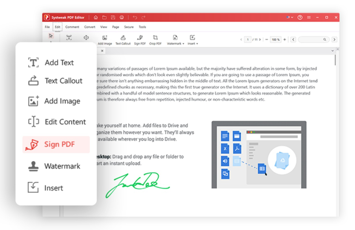The image size is (355, 230).
Task: Choose the Sign PDF tool in the top toolbar
Action: 140,40
